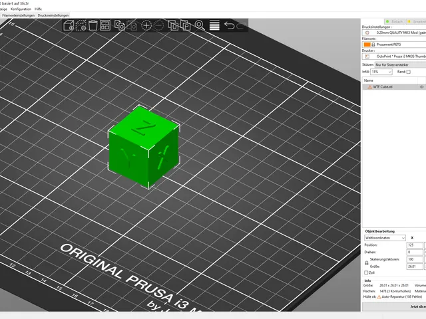Click the Split to parts icon
This screenshot has width=426, height=319.
point(186,25)
